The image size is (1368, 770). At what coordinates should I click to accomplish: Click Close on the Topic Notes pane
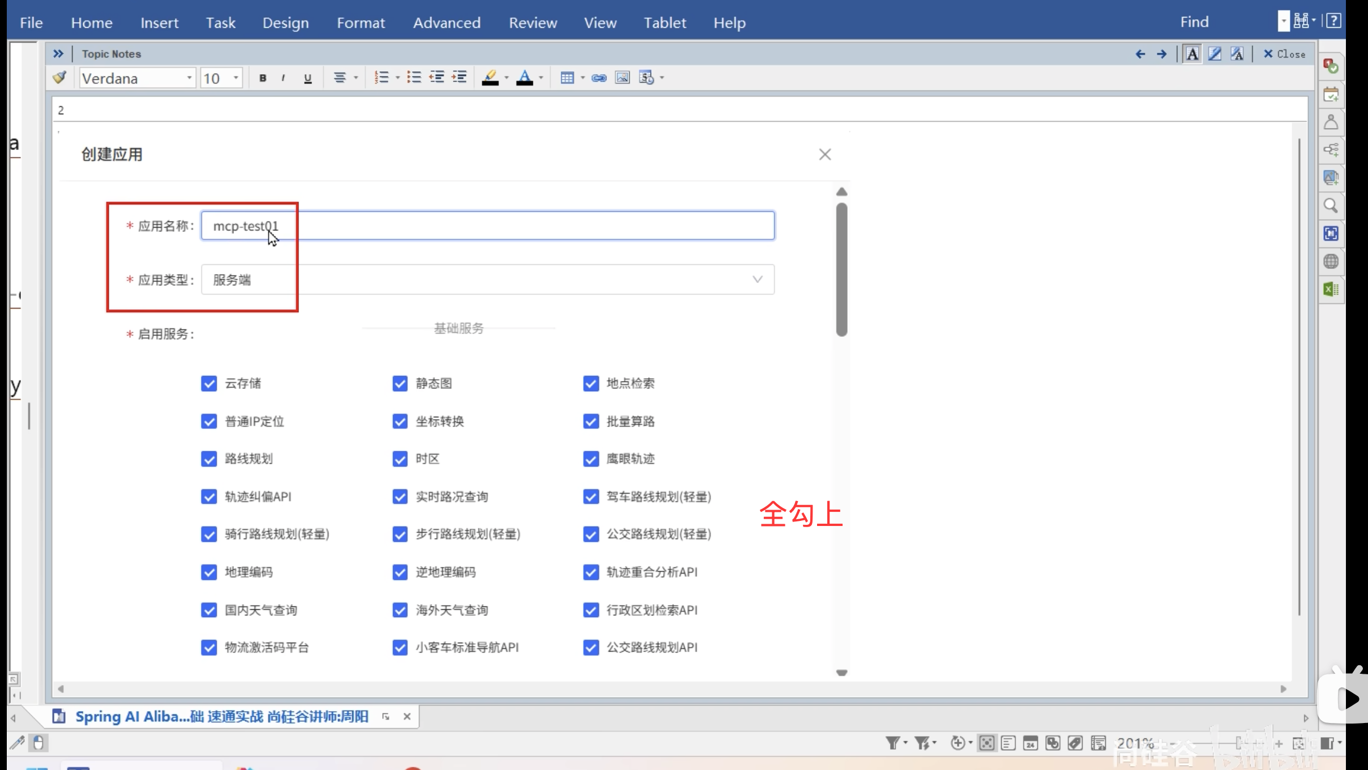click(x=1284, y=54)
